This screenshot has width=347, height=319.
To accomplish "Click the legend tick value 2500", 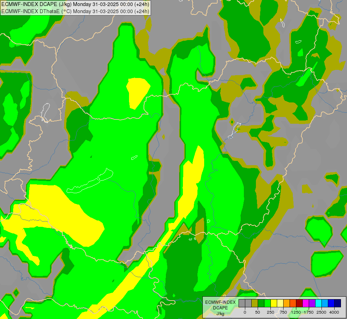I will (x=321, y=312).
